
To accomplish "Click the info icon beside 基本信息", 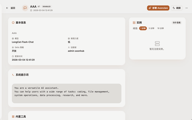I will point(13,23).
